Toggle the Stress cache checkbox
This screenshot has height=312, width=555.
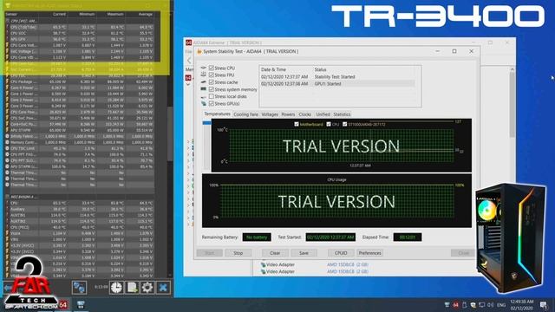coord(212,82)
